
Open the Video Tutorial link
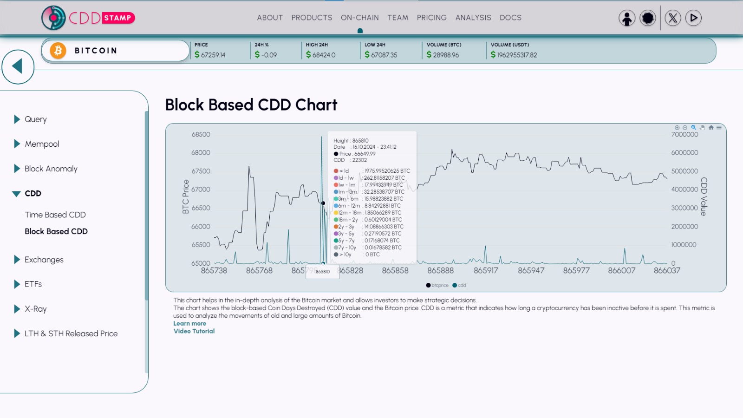(x=194, y=331)
